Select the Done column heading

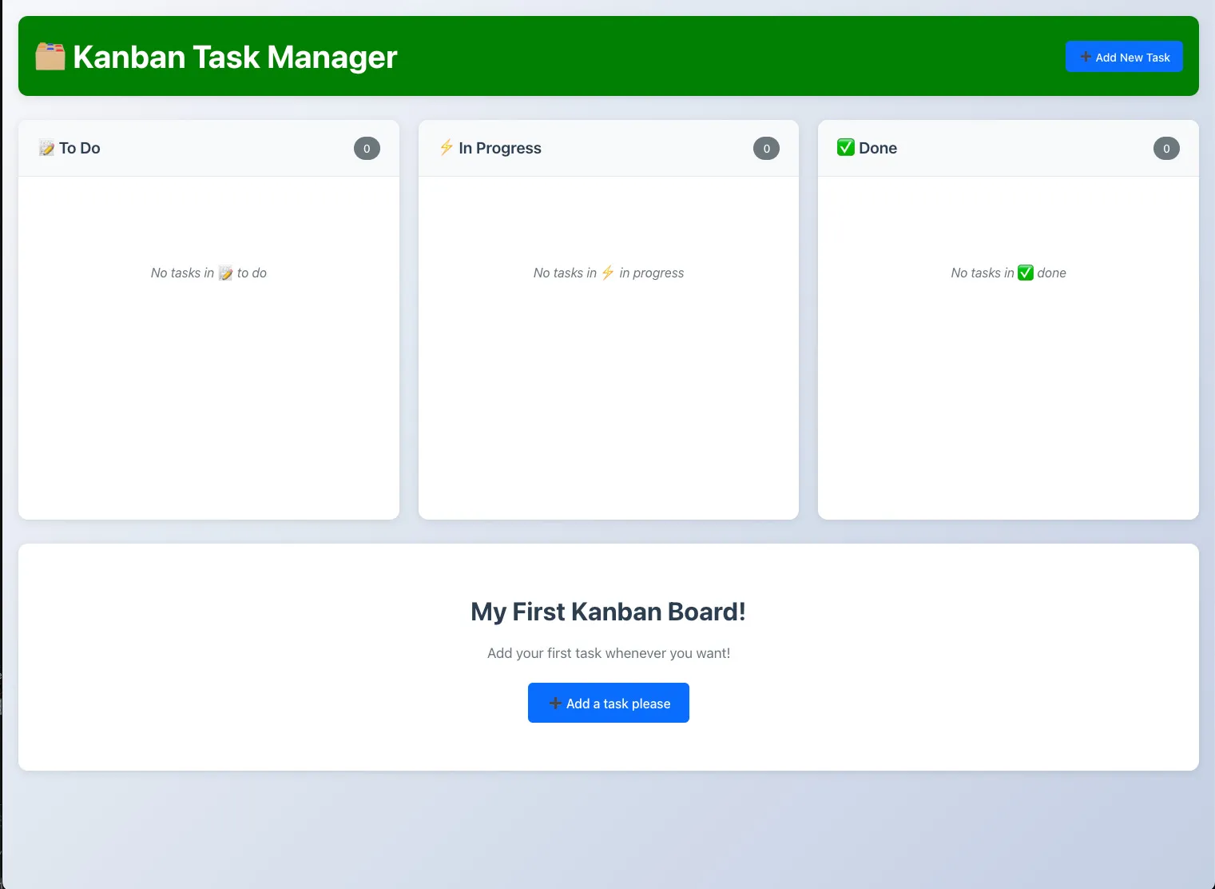(877, 149)
